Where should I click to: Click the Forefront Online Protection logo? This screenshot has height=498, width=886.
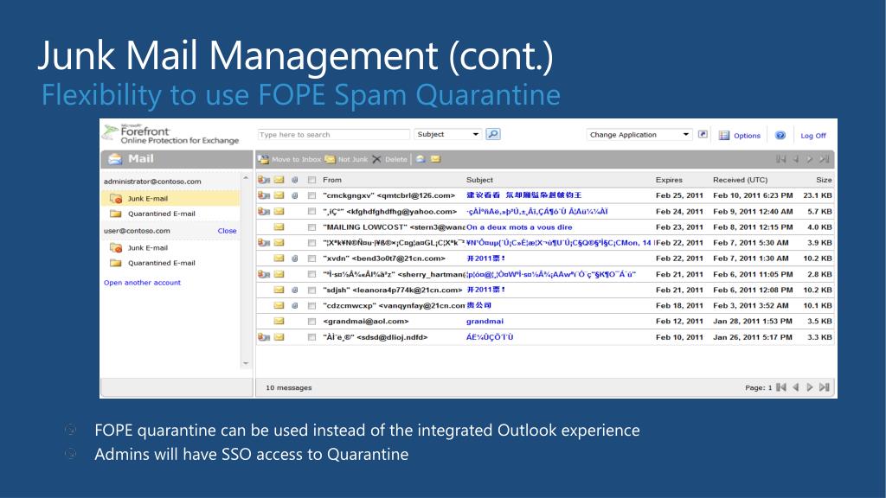pos(171,134)
